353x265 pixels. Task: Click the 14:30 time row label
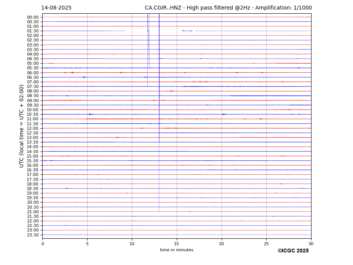(x=33, y=152)
